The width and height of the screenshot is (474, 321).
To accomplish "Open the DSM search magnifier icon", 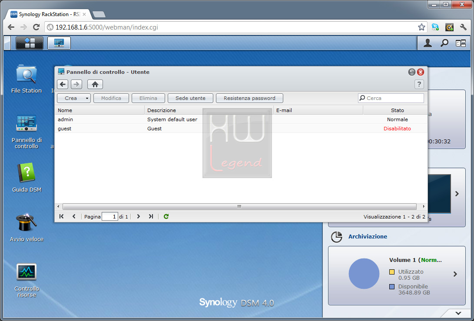I will [444, 43].
